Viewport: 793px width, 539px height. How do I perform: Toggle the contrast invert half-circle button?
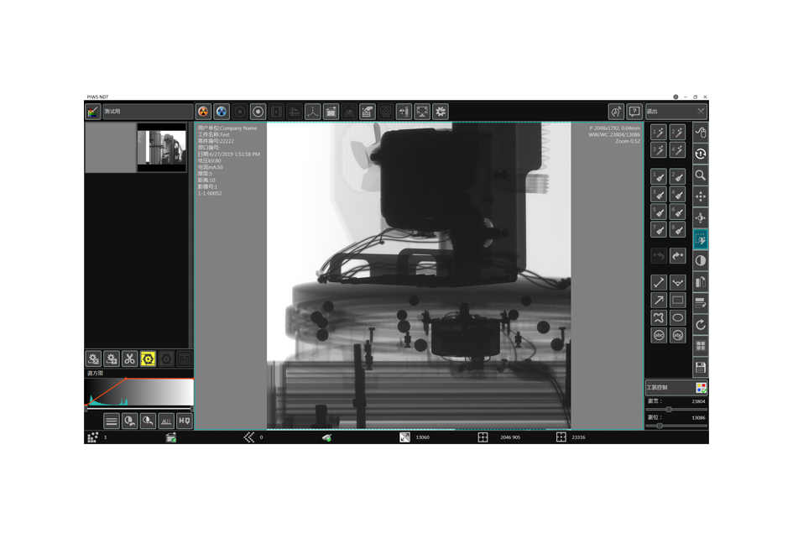[701, 260]
